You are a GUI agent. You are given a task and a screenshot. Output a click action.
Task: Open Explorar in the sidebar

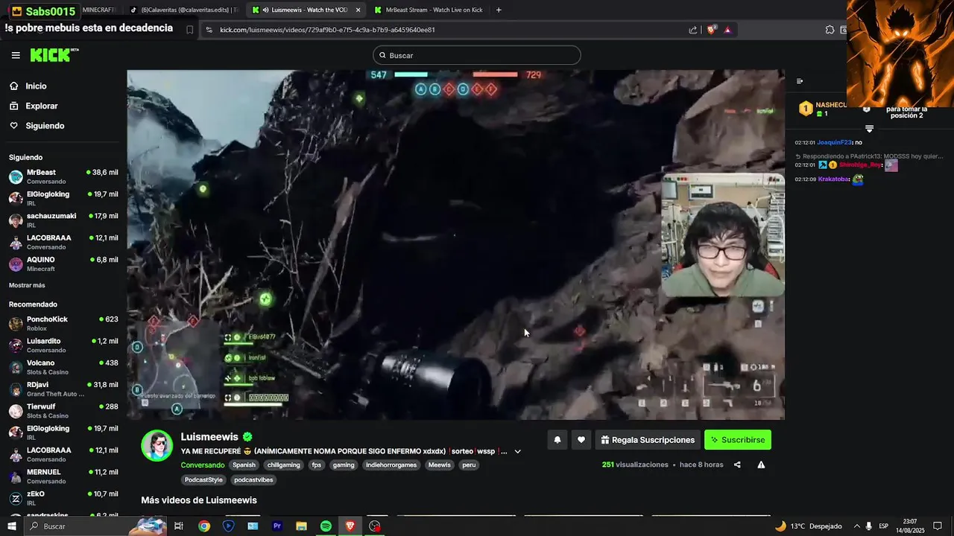point(41,106)
